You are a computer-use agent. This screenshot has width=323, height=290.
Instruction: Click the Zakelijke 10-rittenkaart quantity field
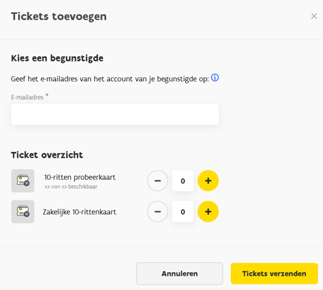click(183, 211)
